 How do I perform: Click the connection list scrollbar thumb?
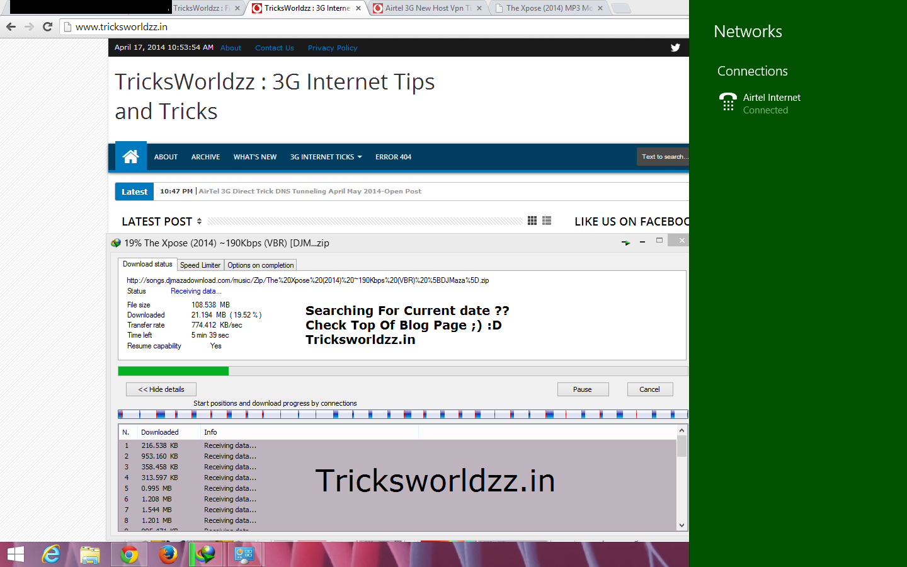682,446
